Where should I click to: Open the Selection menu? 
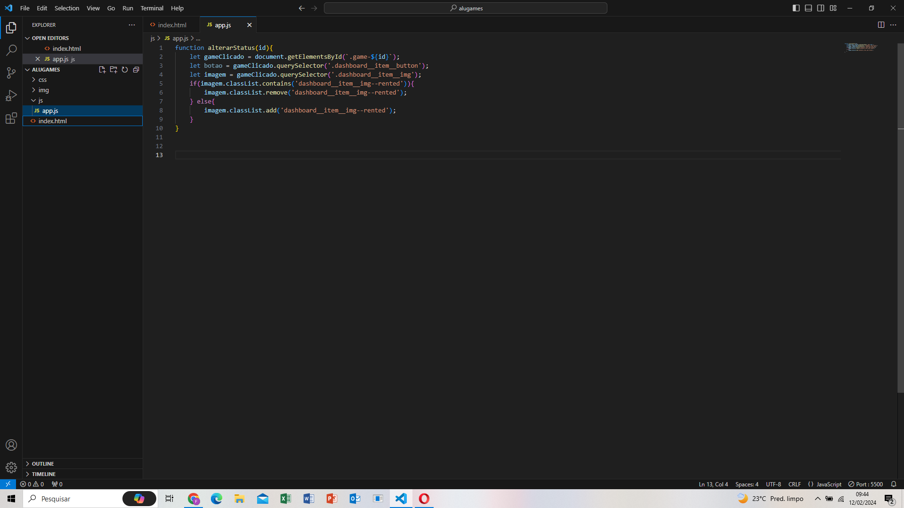click(67, 8)
